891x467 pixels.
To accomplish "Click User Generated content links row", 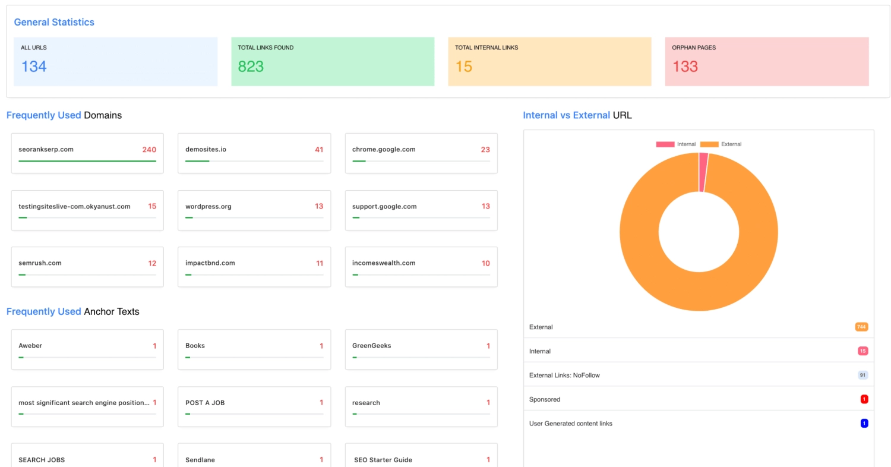I will click(699, 424).
